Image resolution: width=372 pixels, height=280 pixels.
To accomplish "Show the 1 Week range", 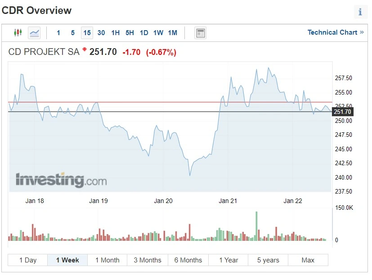I will click(x=67, y=260).
